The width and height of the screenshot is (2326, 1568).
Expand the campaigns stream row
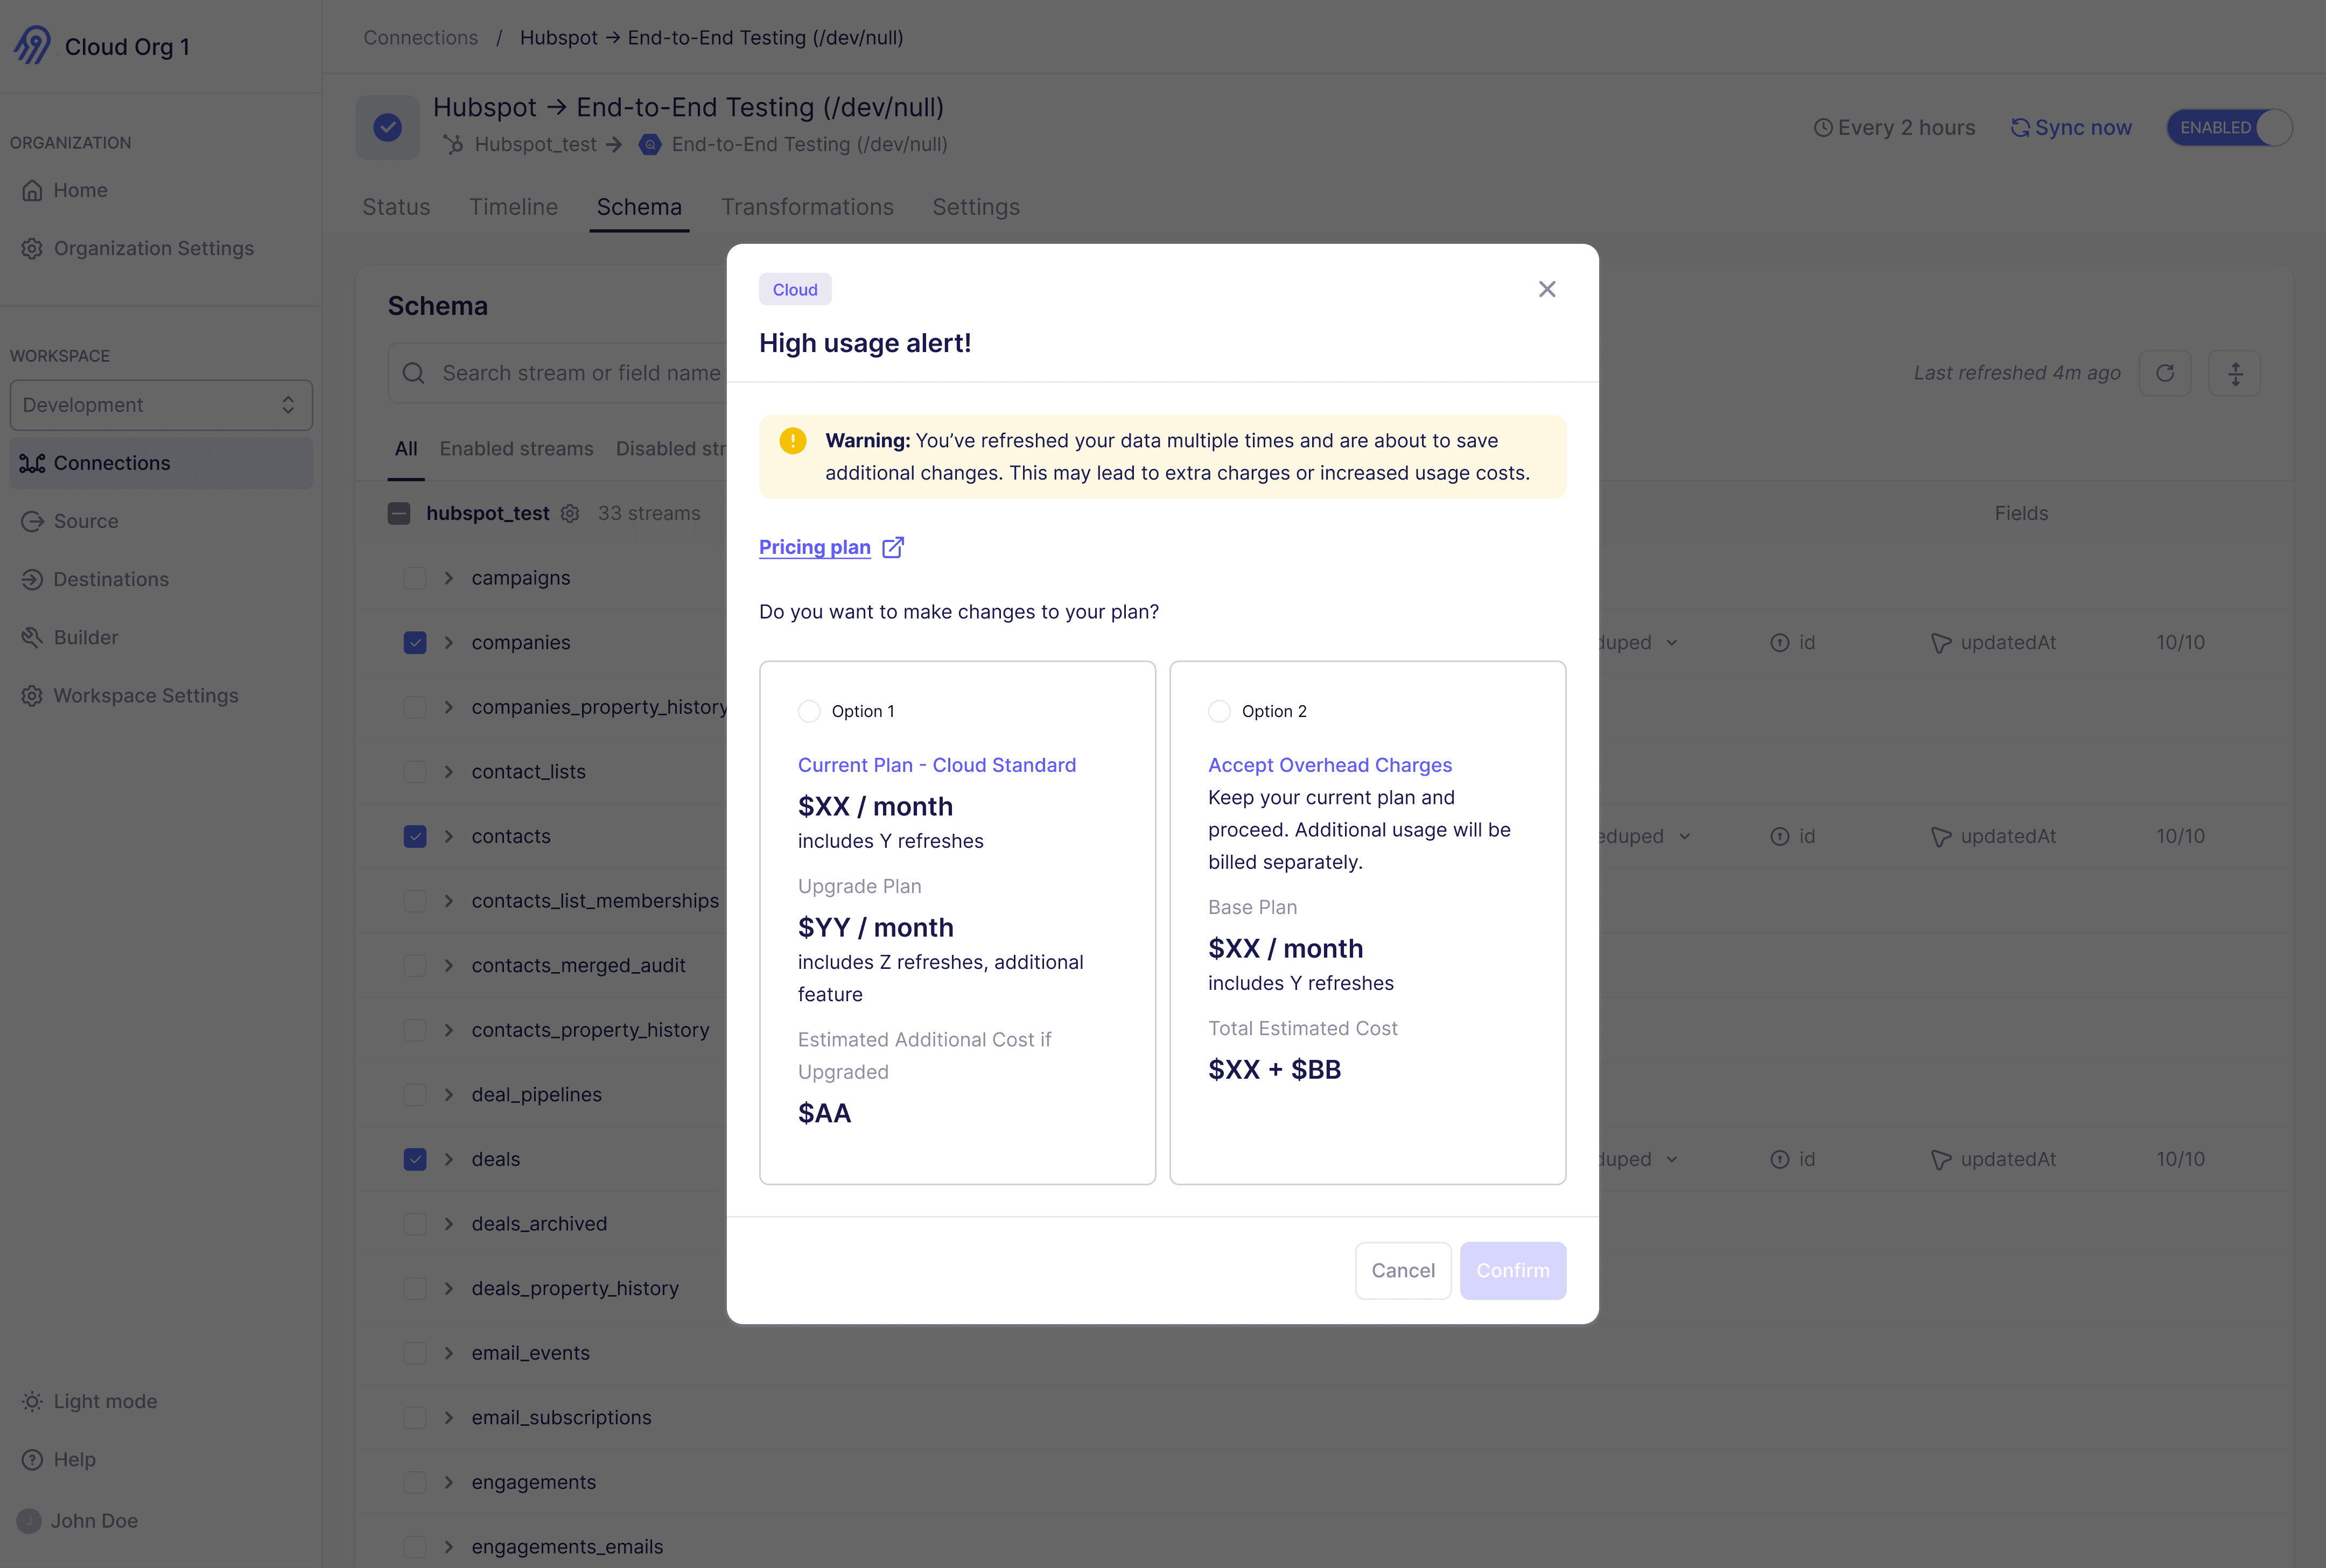(449, 578)
